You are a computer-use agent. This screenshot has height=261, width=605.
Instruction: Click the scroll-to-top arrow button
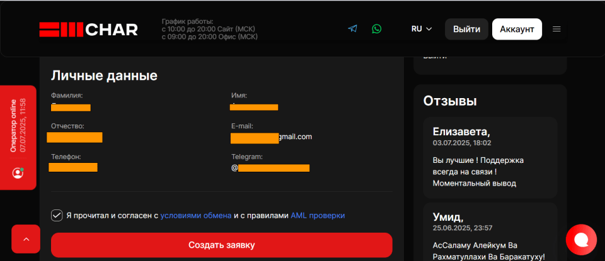[x=26, y=239]
